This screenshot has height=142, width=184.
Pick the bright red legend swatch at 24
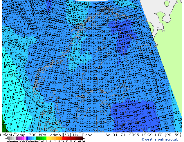(x=63, y=138)
